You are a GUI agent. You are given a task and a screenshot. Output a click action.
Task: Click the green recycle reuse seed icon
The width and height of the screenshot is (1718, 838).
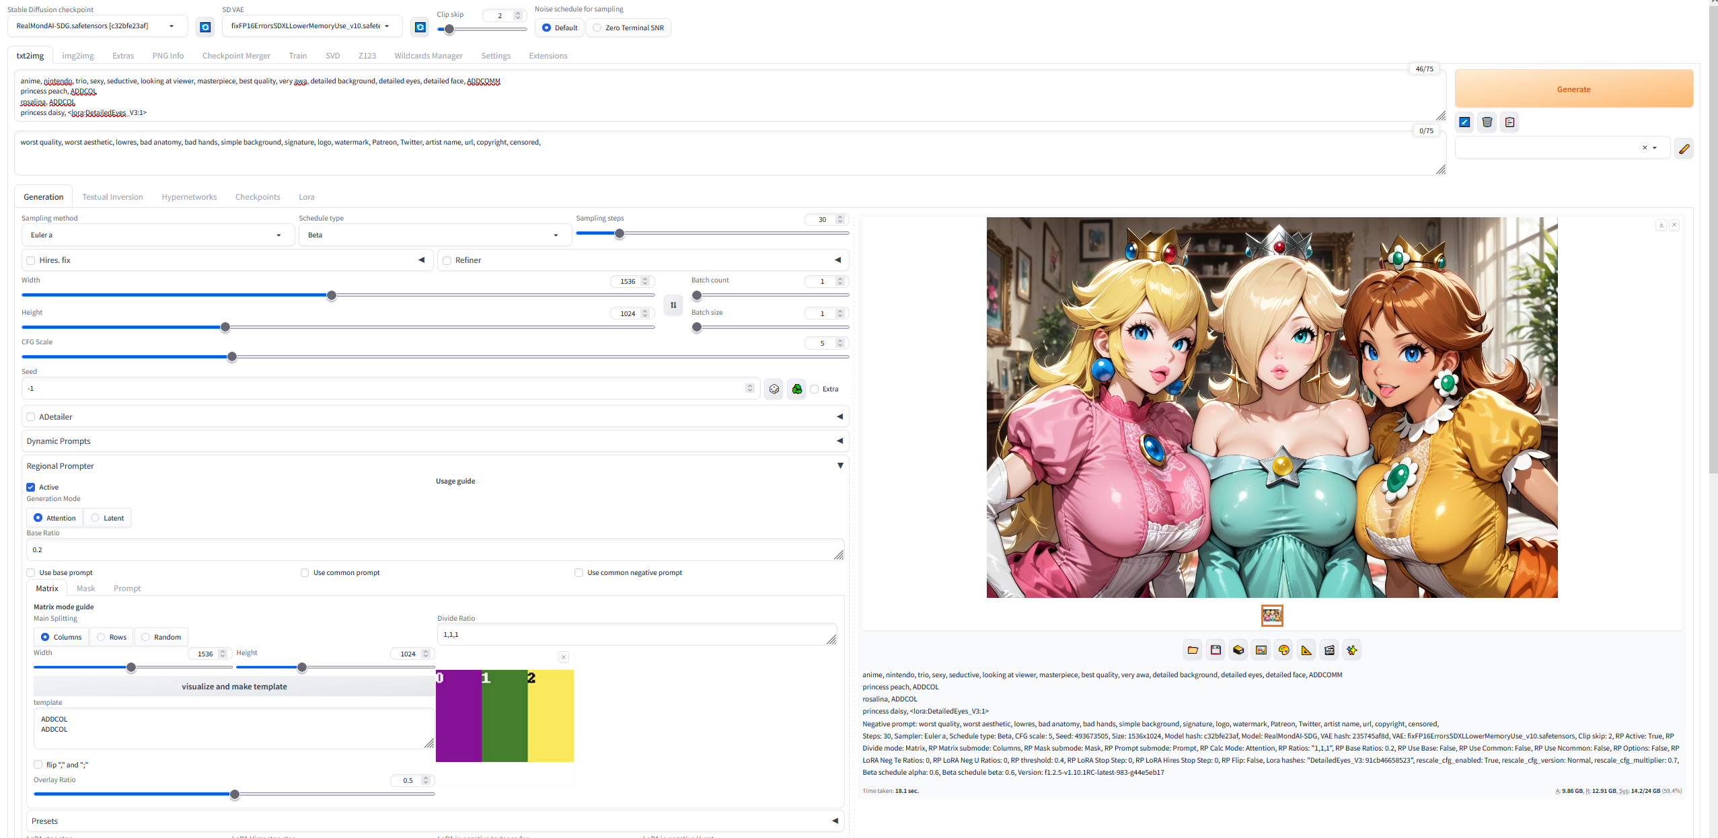click(x=796, y=389)
